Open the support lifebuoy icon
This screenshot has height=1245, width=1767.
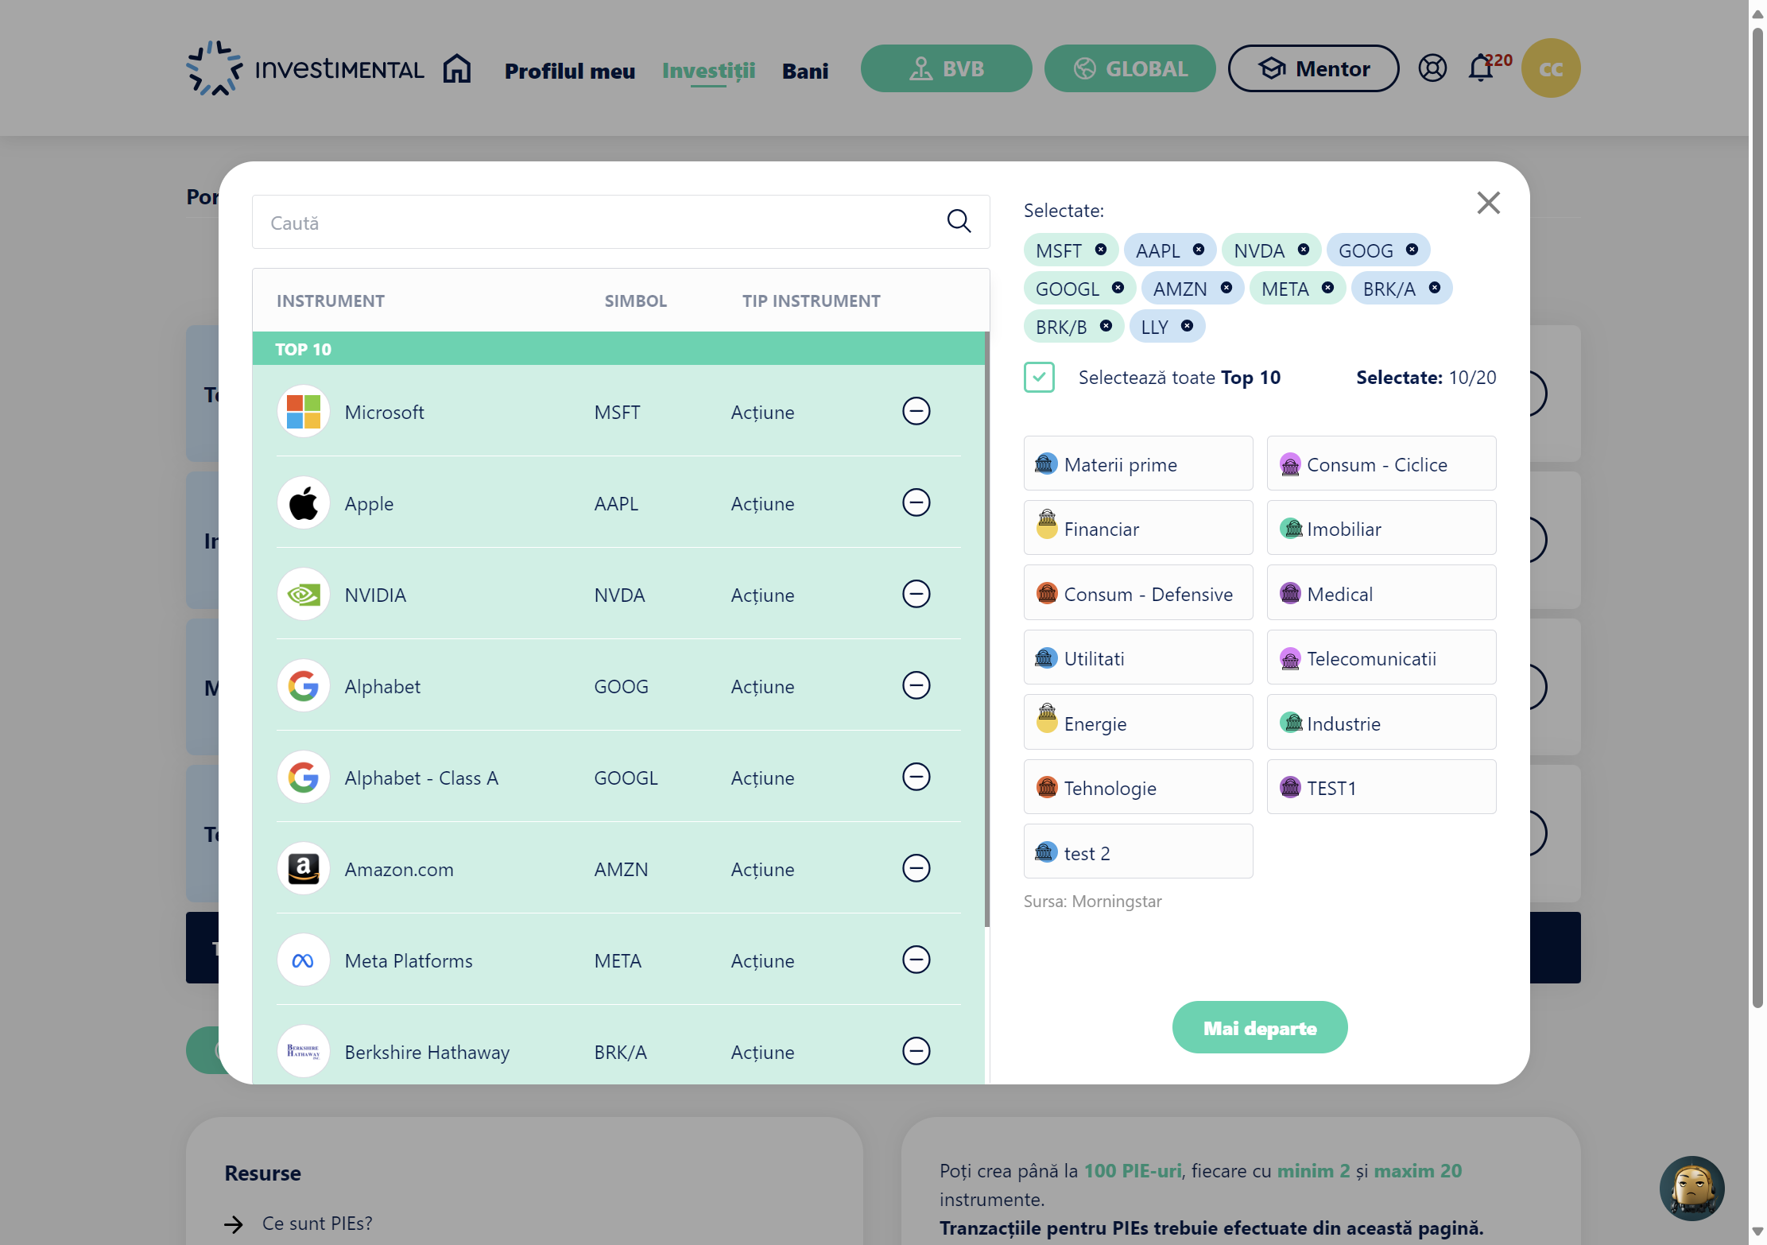(1432, 68)
